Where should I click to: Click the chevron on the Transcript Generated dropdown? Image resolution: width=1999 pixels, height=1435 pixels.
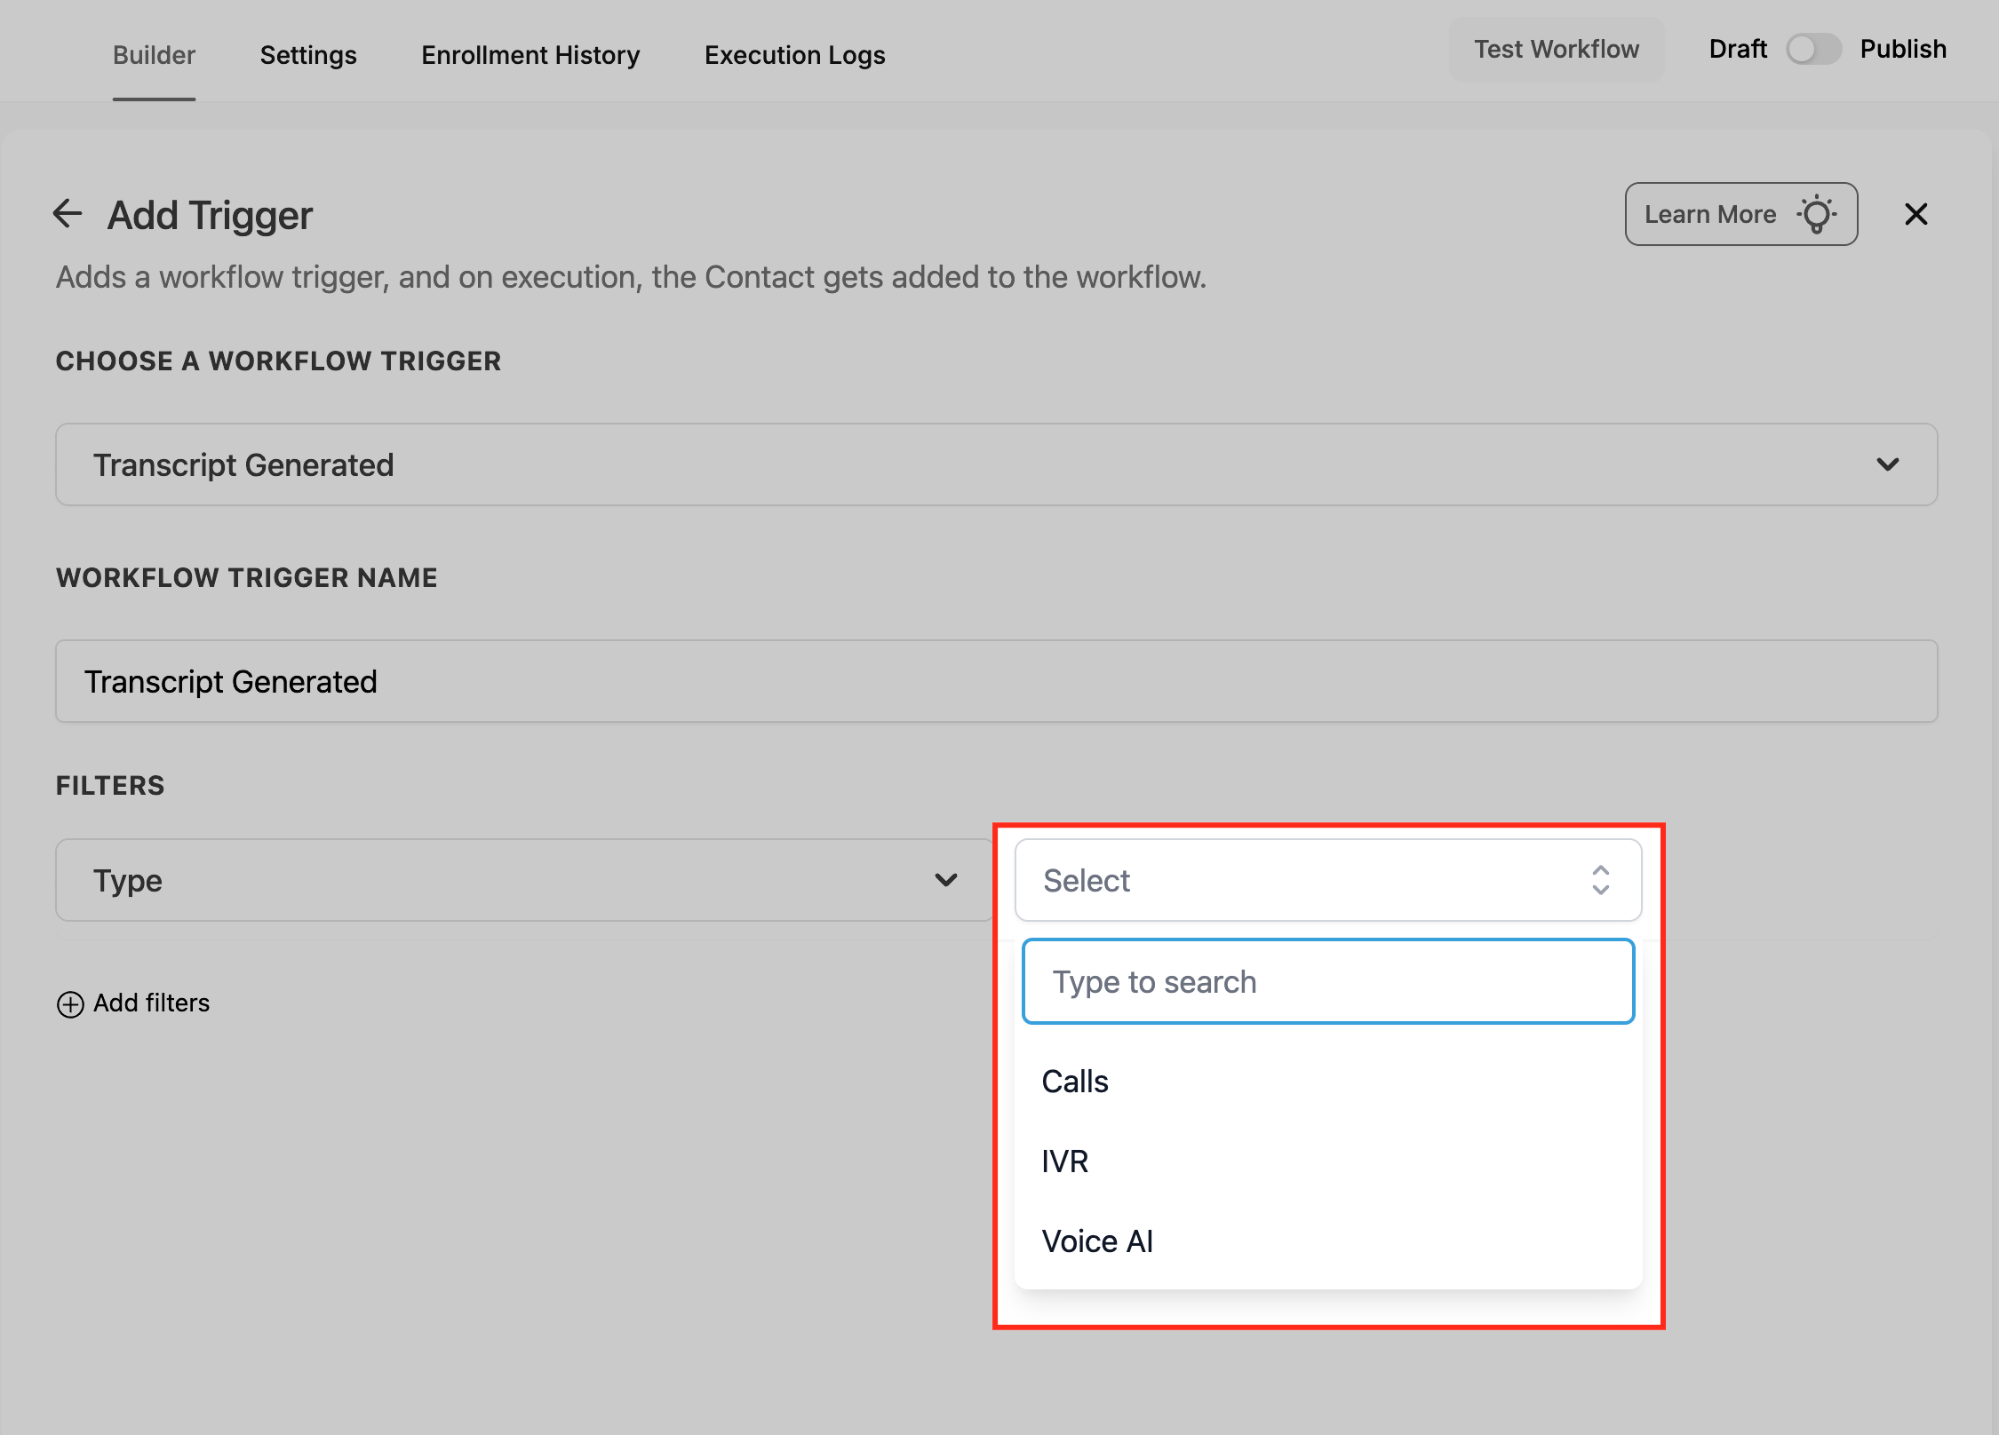1887,464
